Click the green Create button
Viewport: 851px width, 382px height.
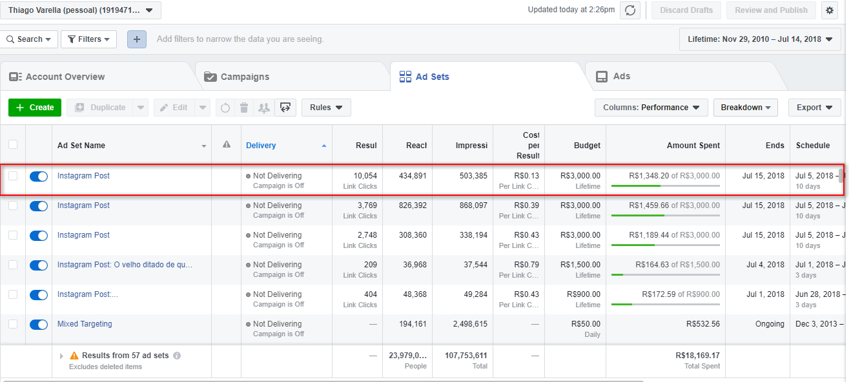[x=35, y=108]
